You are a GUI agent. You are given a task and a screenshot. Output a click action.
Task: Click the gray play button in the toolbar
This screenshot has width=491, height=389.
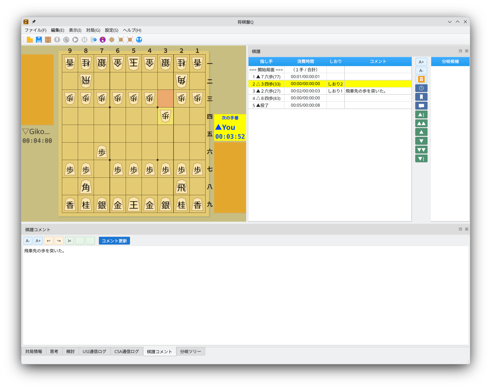[x=75, y=40]
